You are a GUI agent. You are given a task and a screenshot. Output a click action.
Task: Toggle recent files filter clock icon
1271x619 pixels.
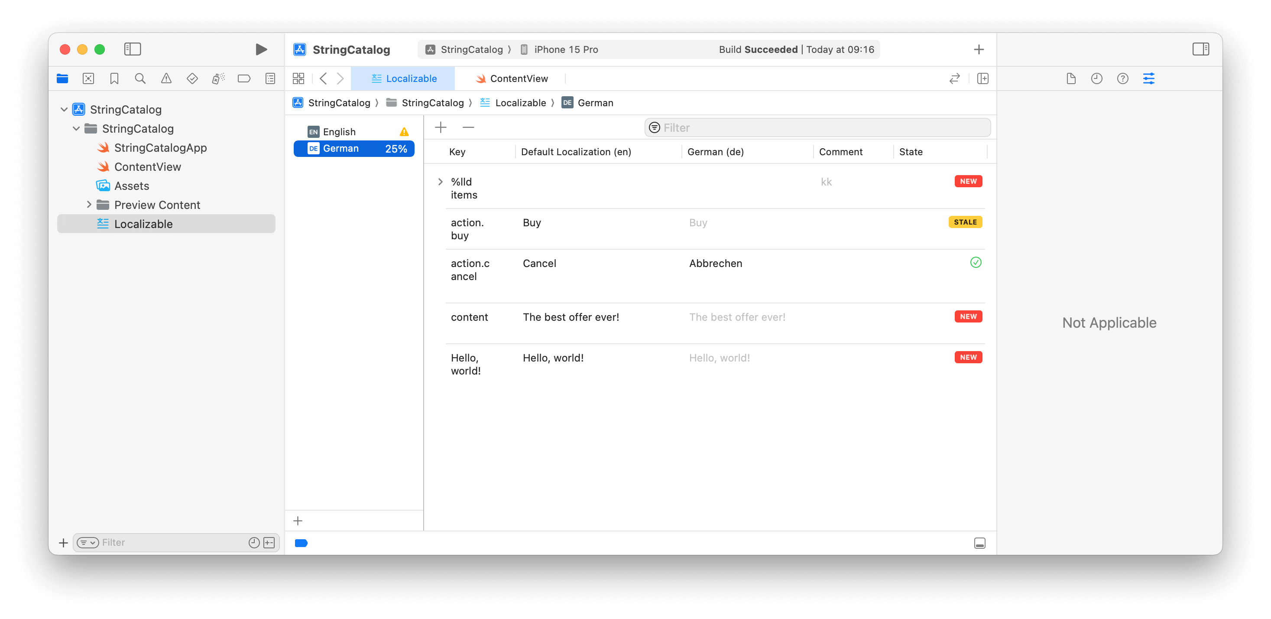(x=253, y=542)
